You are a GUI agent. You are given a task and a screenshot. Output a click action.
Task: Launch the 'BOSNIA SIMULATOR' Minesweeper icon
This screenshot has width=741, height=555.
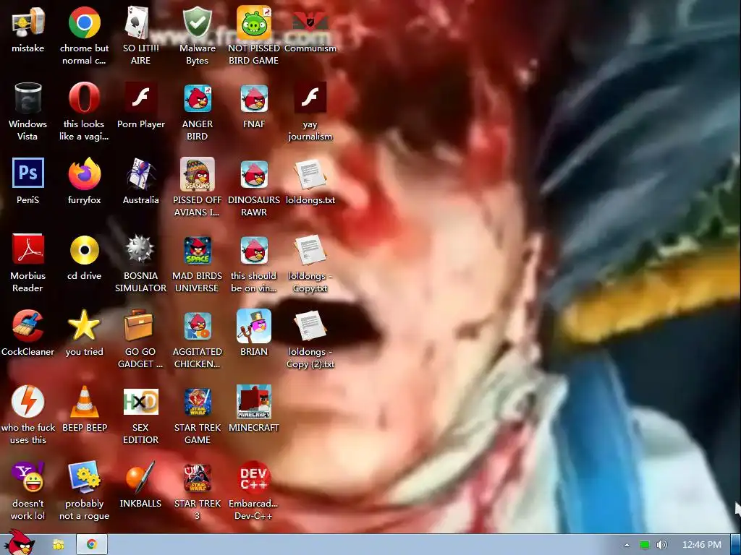click(x=140, y=249)
